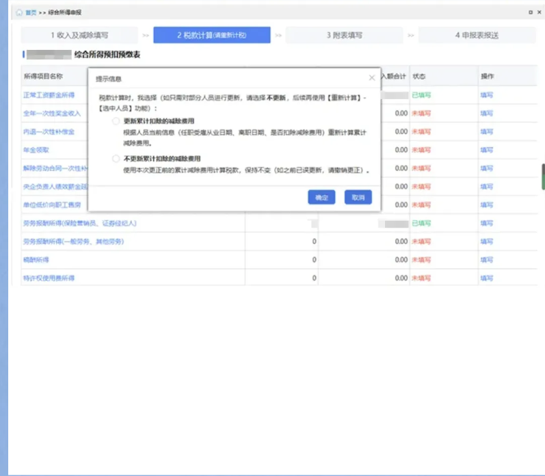545x476 pixels.
Task: Open 单位低价向职工售房 item link
Action: click(52, 204)
